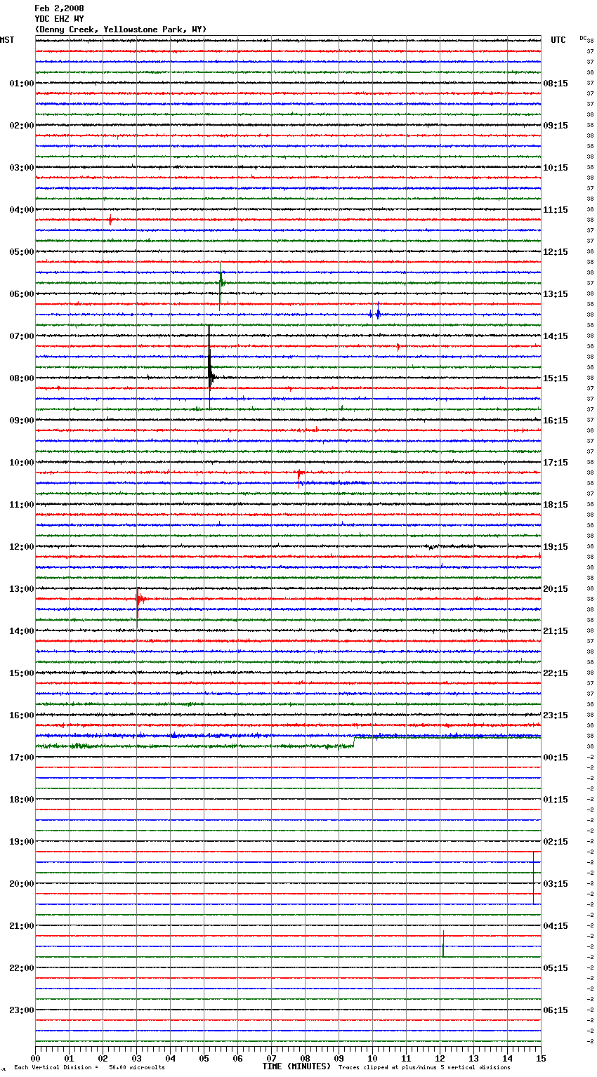Select the '01:15' UTC time label
Image resolution: width=597 pixels, height=1077 pixels.
click(x=556, y=800)
